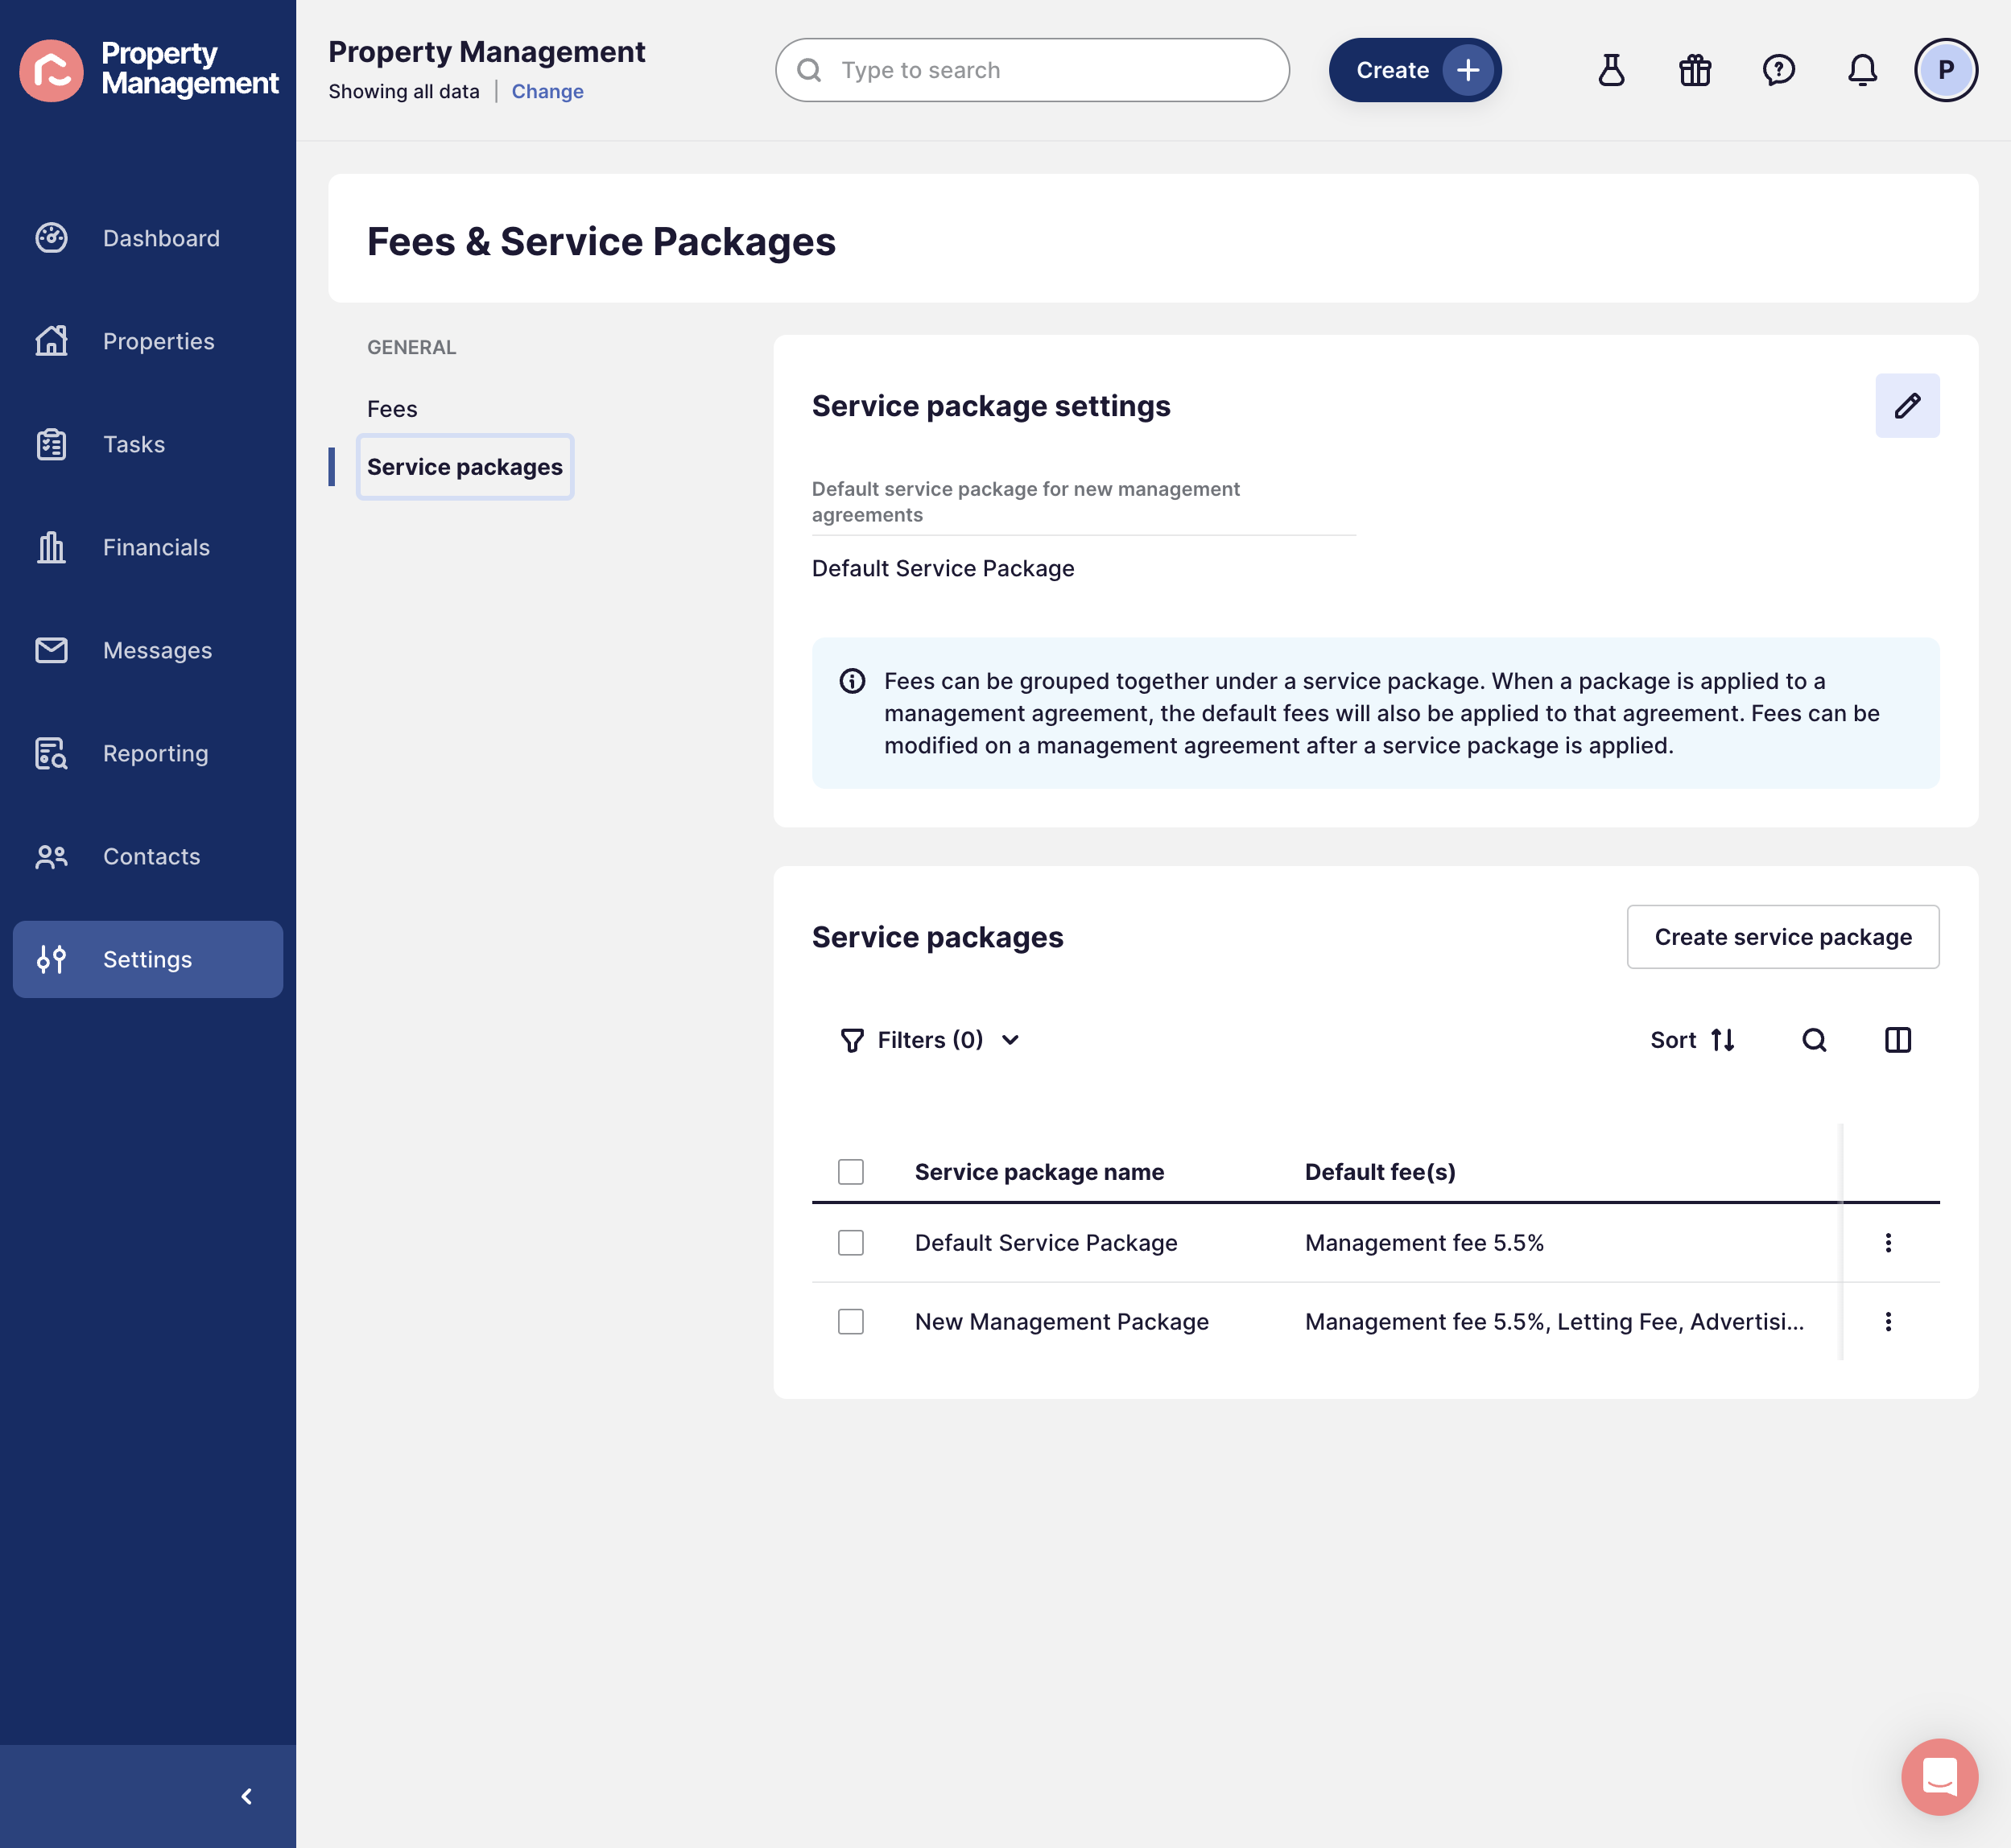Click the Default fee(s) column header
The image size is (2011, 1848).
pyautogui.click(x=1380, y=1172)
